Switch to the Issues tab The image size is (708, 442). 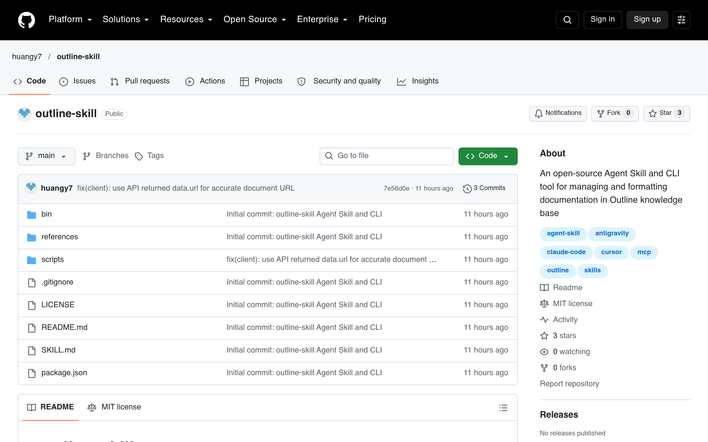coord(77,81)
